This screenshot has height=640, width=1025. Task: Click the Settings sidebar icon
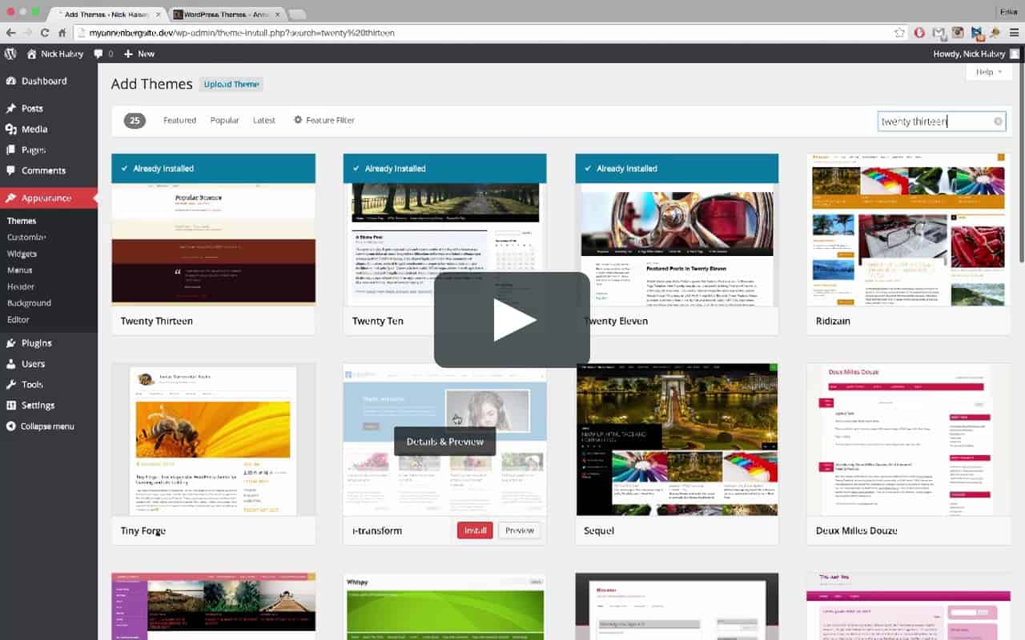pyautogui.click(x=11, y=406)
